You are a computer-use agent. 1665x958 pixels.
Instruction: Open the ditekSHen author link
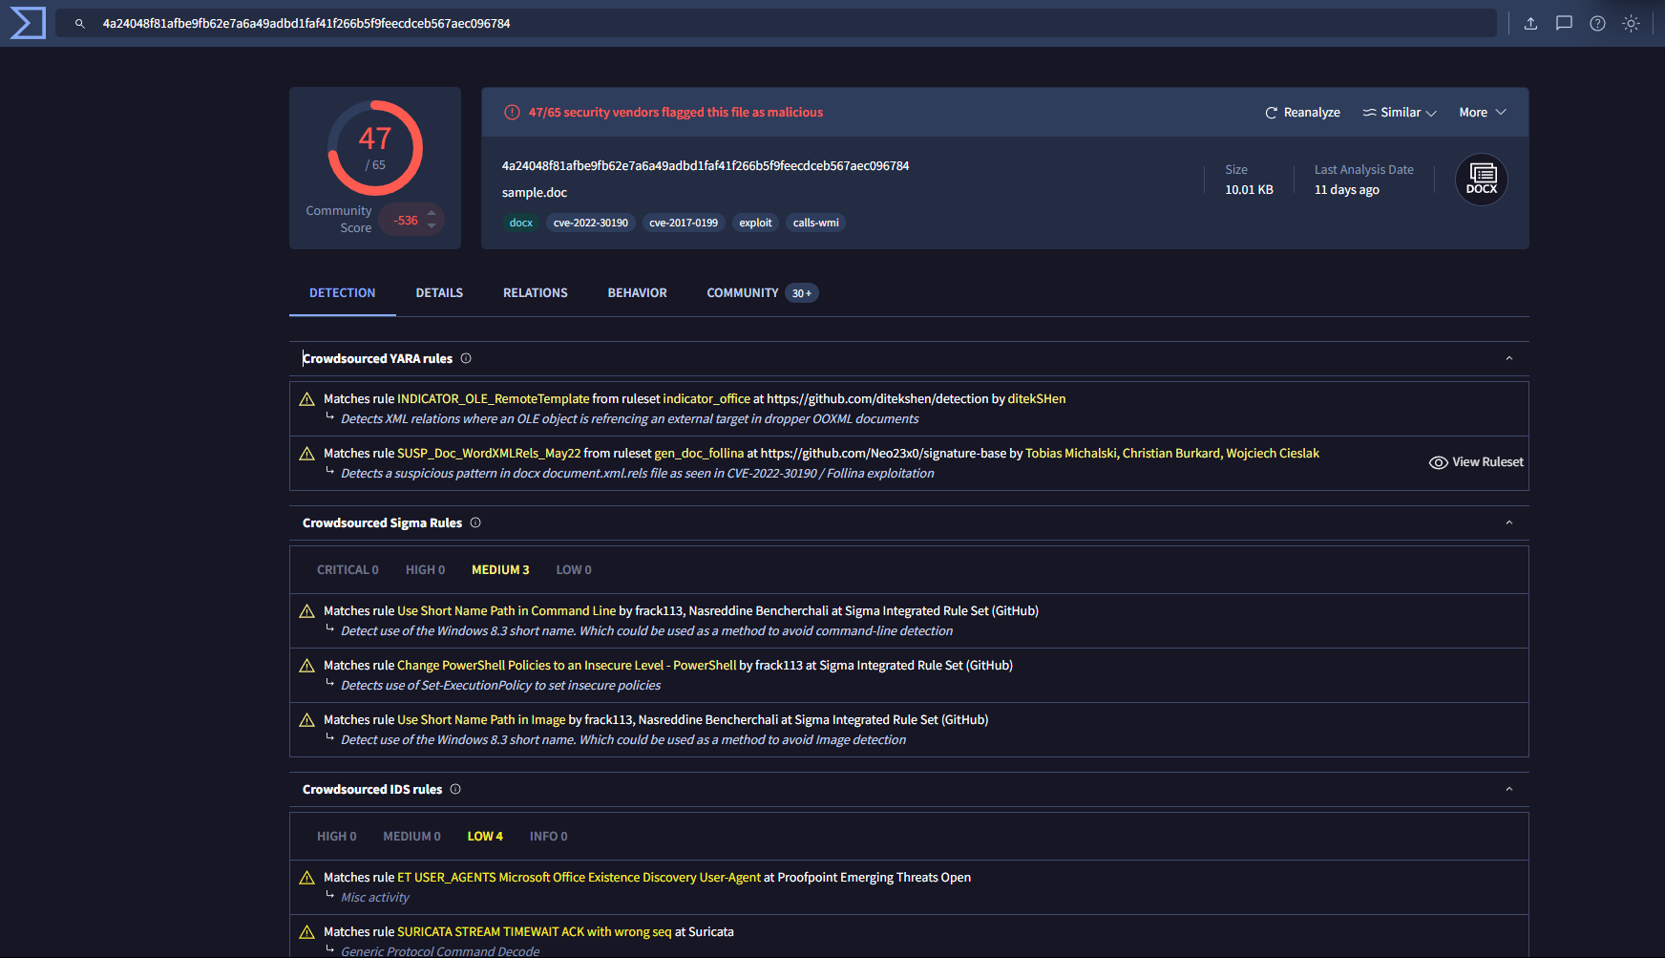(1037, 399)
